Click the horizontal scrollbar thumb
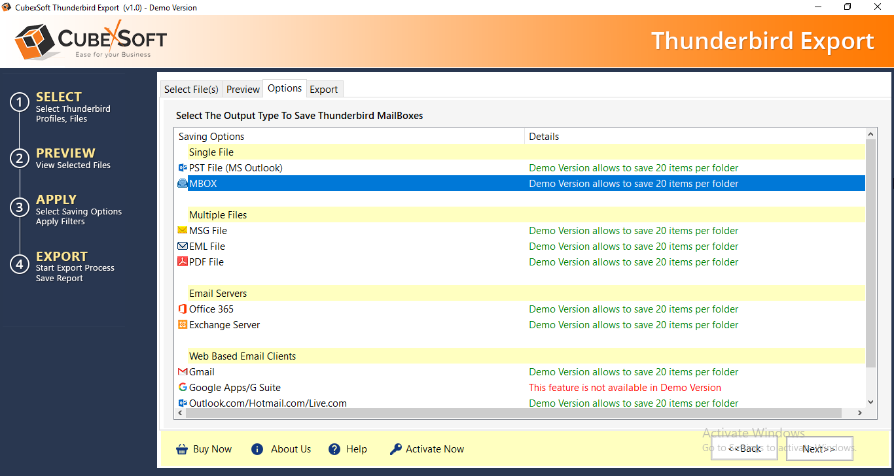Viewport: 894px width, 476px height. point(514,413)
